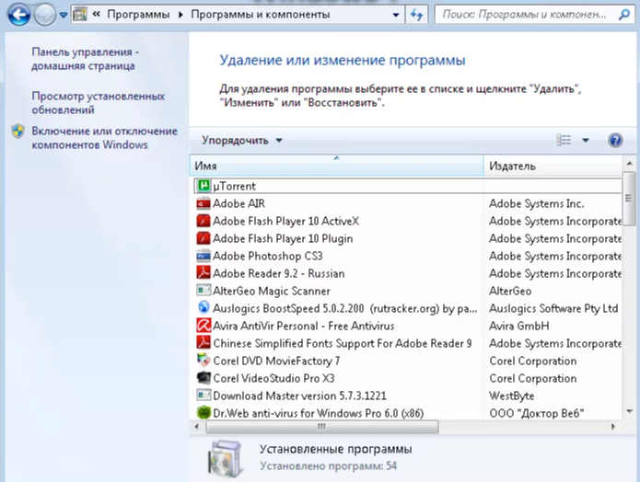This screenshot has width=640, height=482.
Task: Click installed programs icon in details pane
Action: (x=225, y=458)
